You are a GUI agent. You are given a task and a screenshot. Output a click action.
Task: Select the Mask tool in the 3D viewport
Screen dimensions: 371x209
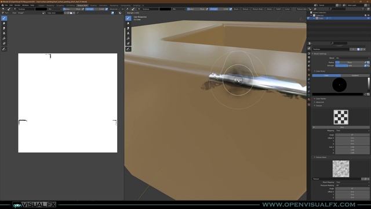128,44
